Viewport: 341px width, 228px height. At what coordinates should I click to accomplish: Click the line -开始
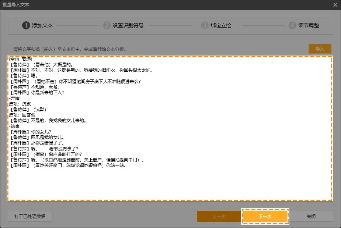point(14,98)
